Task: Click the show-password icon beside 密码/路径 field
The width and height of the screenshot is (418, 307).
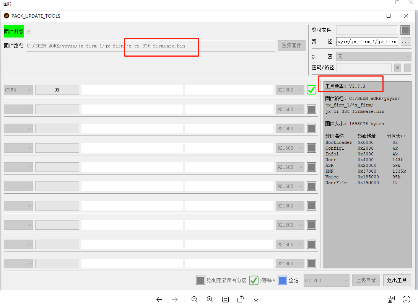Action: [398, 67]
